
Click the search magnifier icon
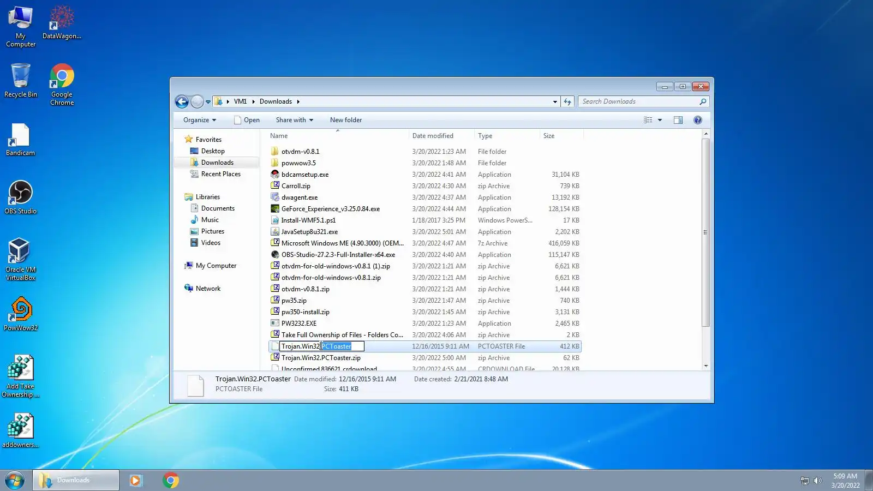pos(703,101)
